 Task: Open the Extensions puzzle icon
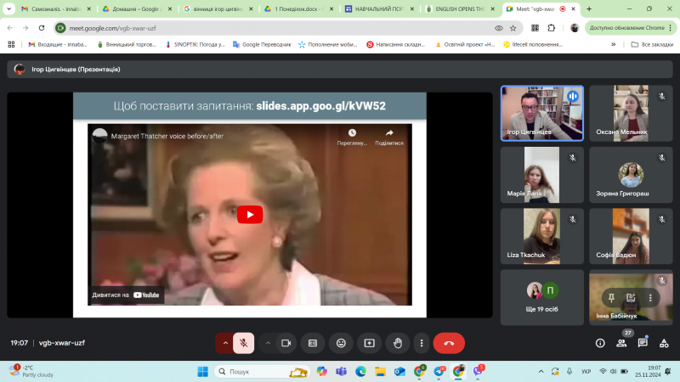[551, 28]
